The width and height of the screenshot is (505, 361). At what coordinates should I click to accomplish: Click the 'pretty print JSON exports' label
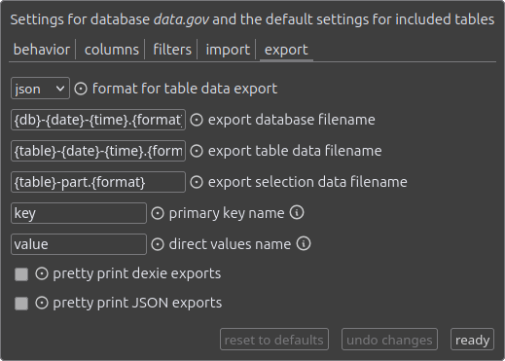(137, 303)
